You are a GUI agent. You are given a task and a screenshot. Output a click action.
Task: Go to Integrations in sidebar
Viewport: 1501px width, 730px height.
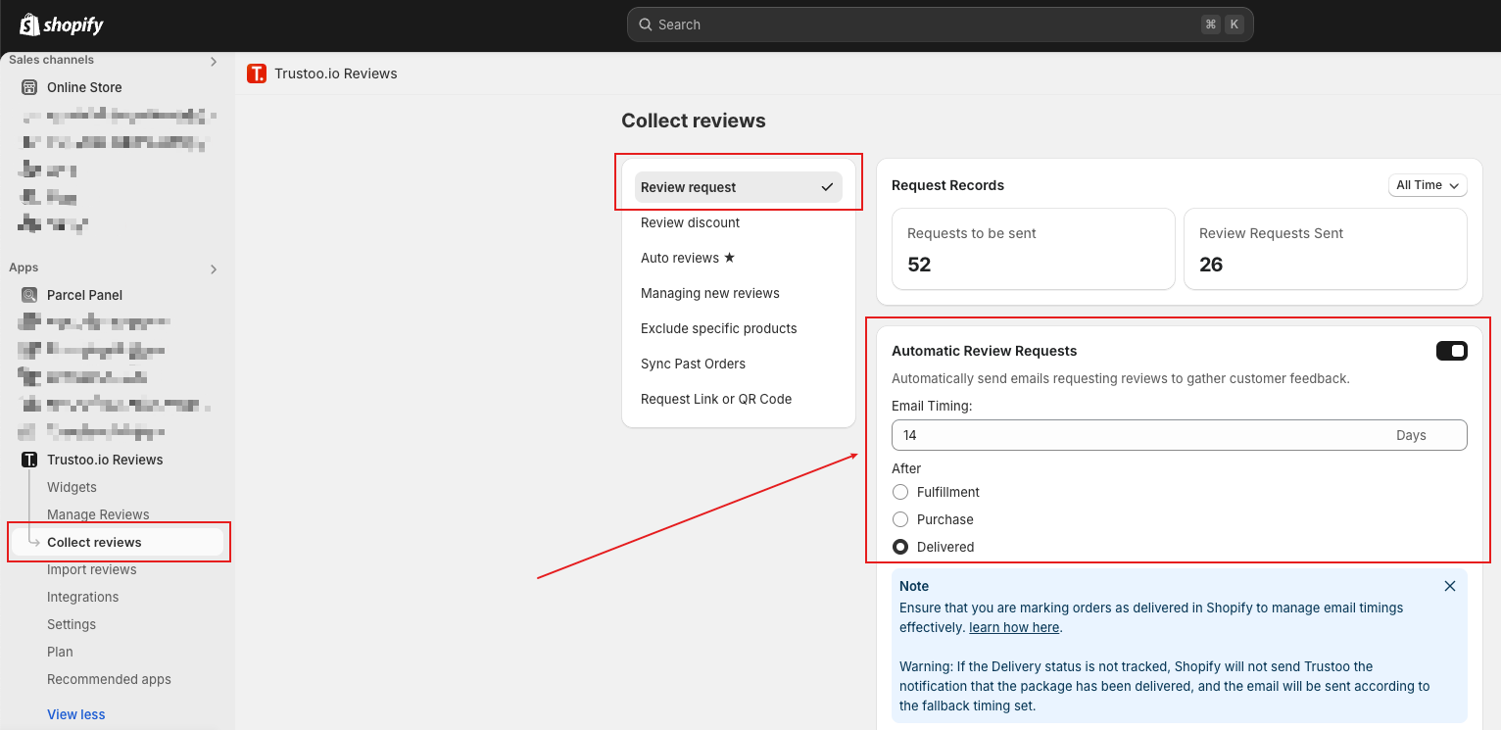pyautogui.click(x=82, y=597)
